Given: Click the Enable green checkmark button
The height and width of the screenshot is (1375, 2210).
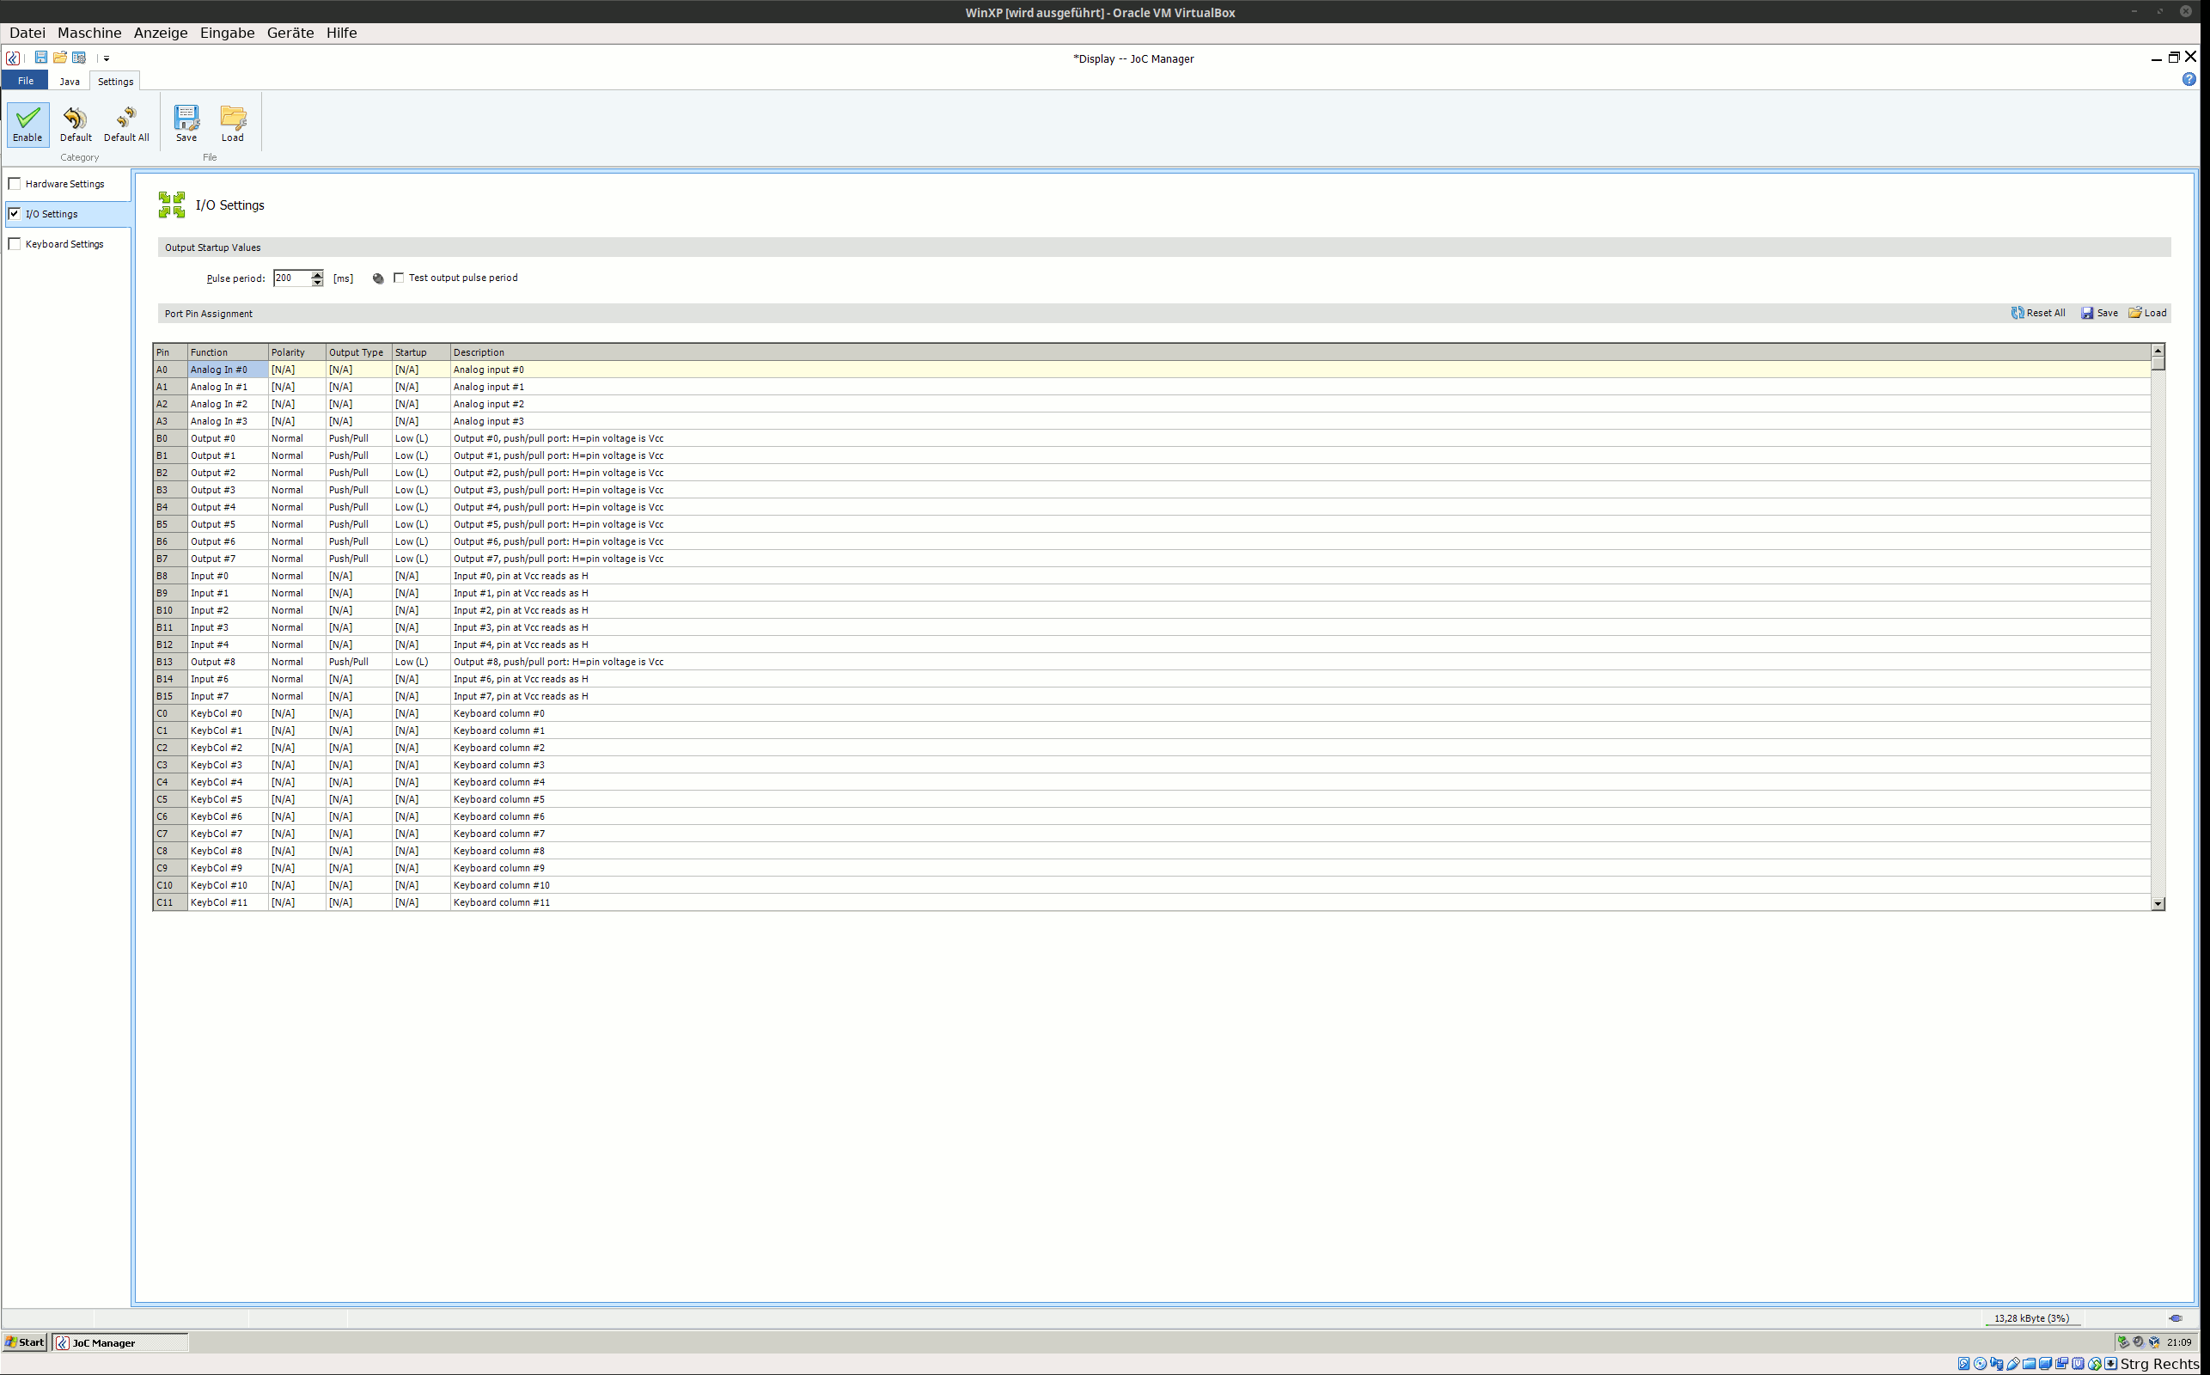Looking at the screenshot, I should (27, 124).
